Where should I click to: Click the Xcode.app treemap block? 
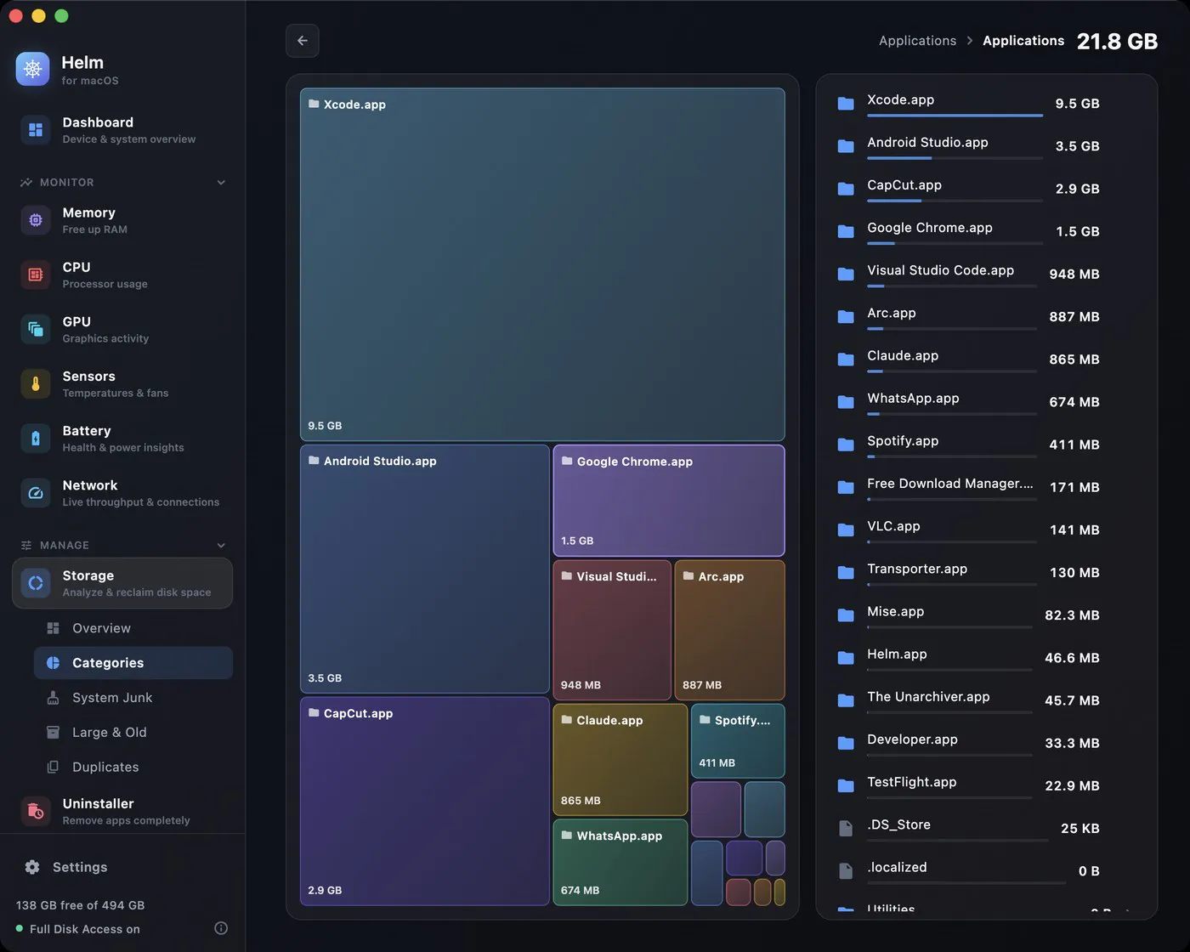tap(542, 264)
